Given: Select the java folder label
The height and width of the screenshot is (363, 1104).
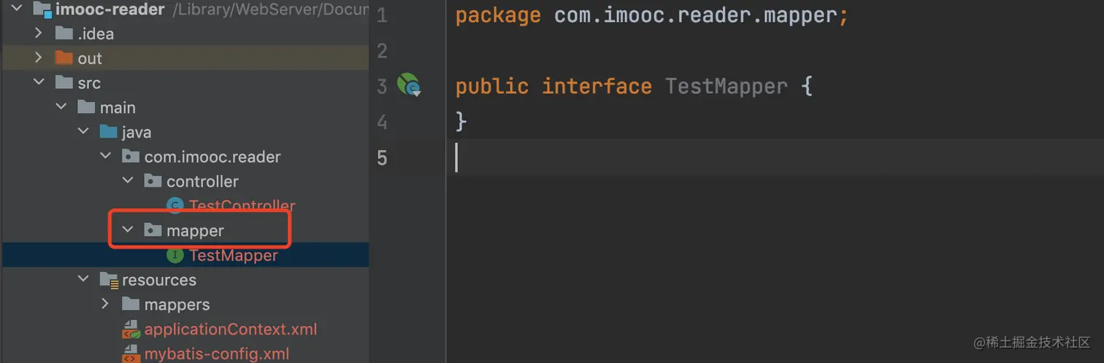Looking at the screenshot, I should click(137, 132).
